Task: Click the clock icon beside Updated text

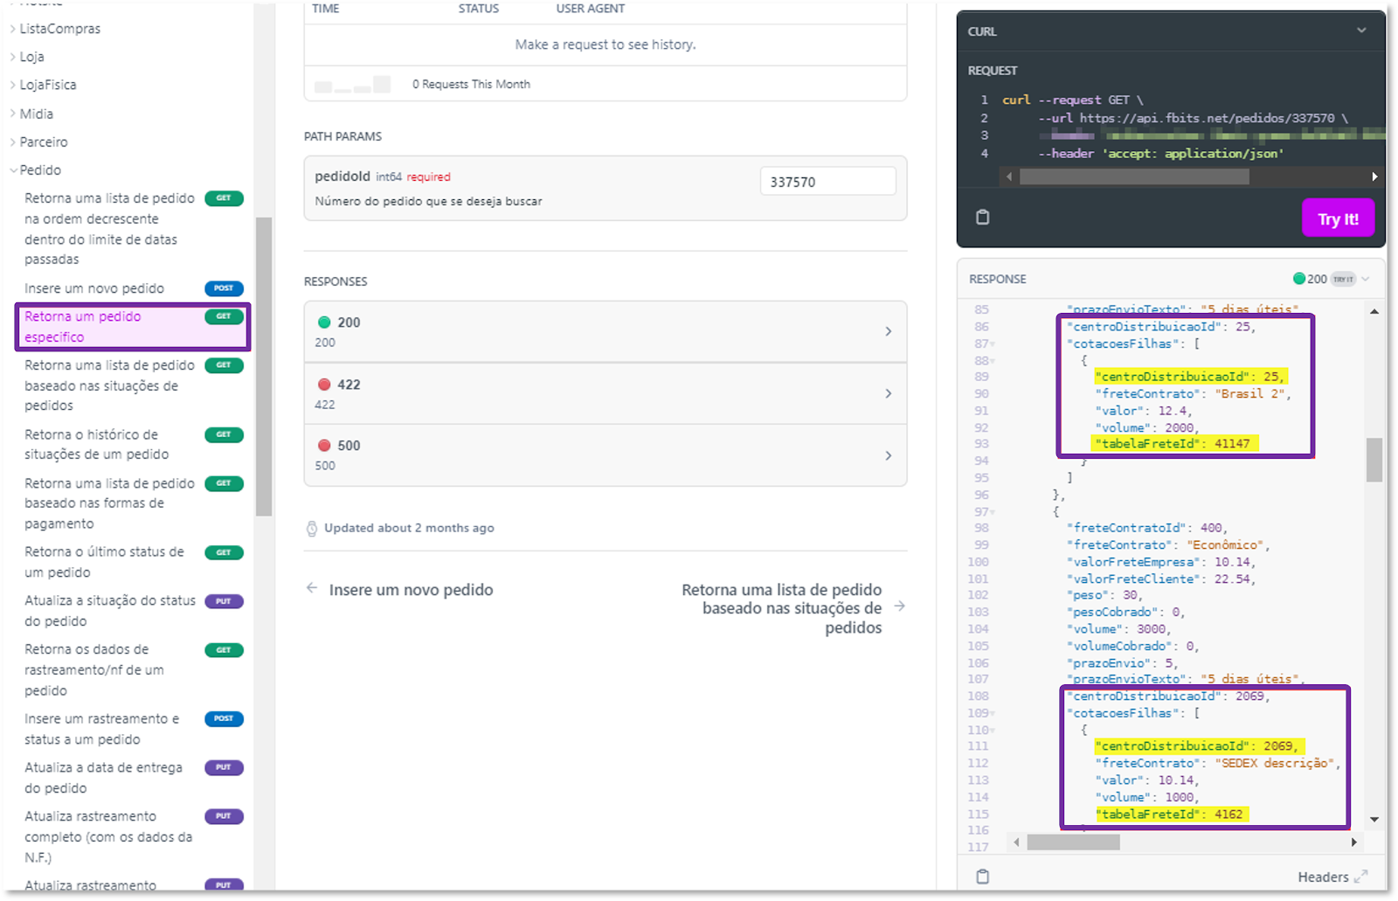Action: click(312, 528)
